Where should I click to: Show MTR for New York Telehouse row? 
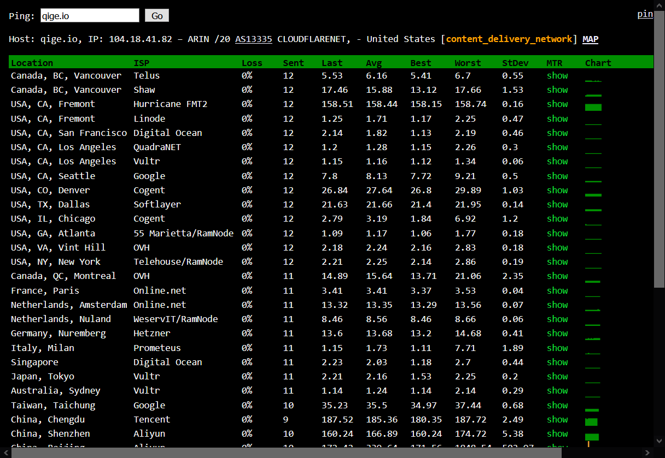tap(557, 261)
